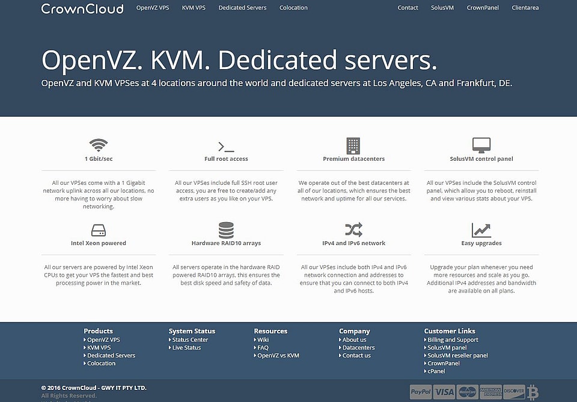Open the KVM VPS navigation item
The height and width of the screenshot is (402, 577).
tap(194, 8)
